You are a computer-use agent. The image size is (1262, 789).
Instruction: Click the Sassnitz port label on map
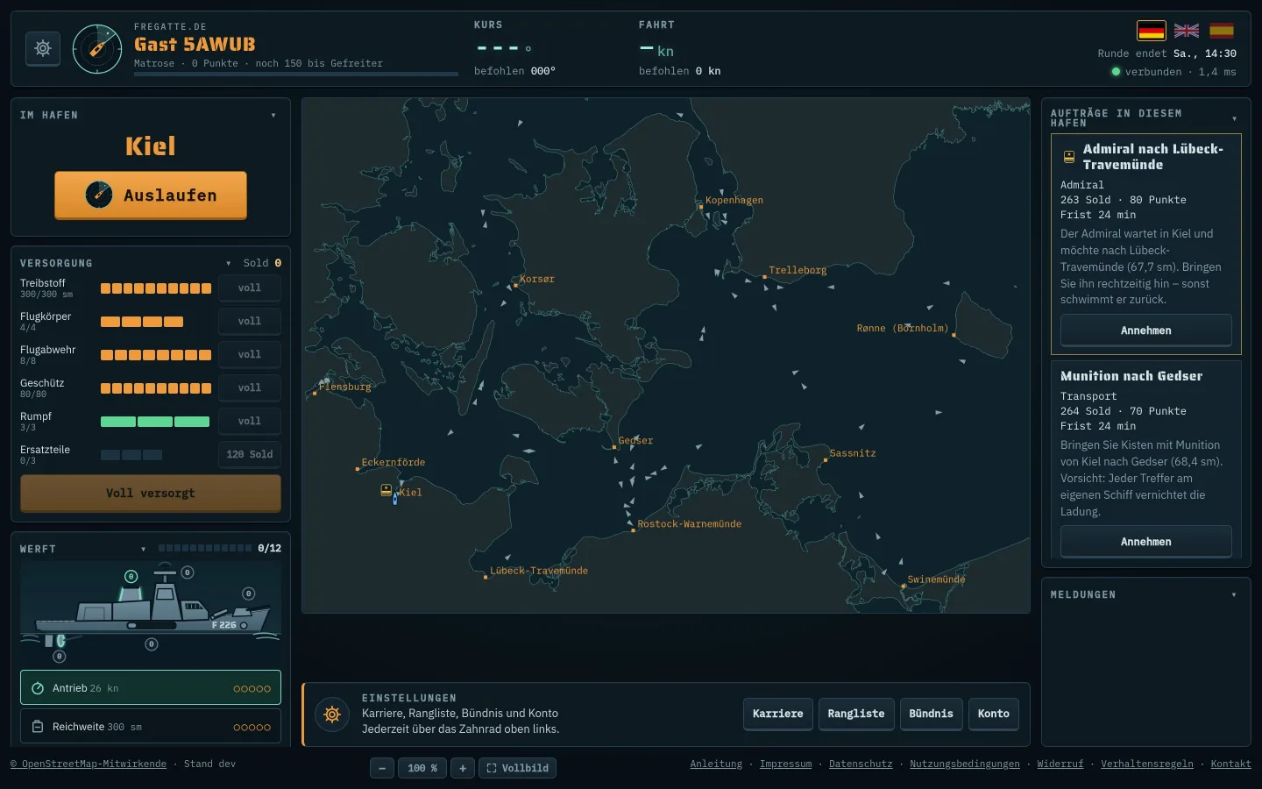(853, 453)
